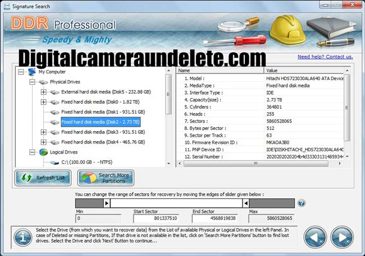Select Fixed hard disk media Disk1 931.51 GB
Viewport: 365px width, 256px height.
pos(103,112)
